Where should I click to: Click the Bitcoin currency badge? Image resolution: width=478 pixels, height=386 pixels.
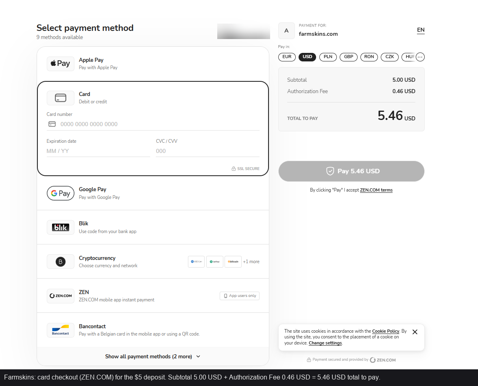coord(233,262)
